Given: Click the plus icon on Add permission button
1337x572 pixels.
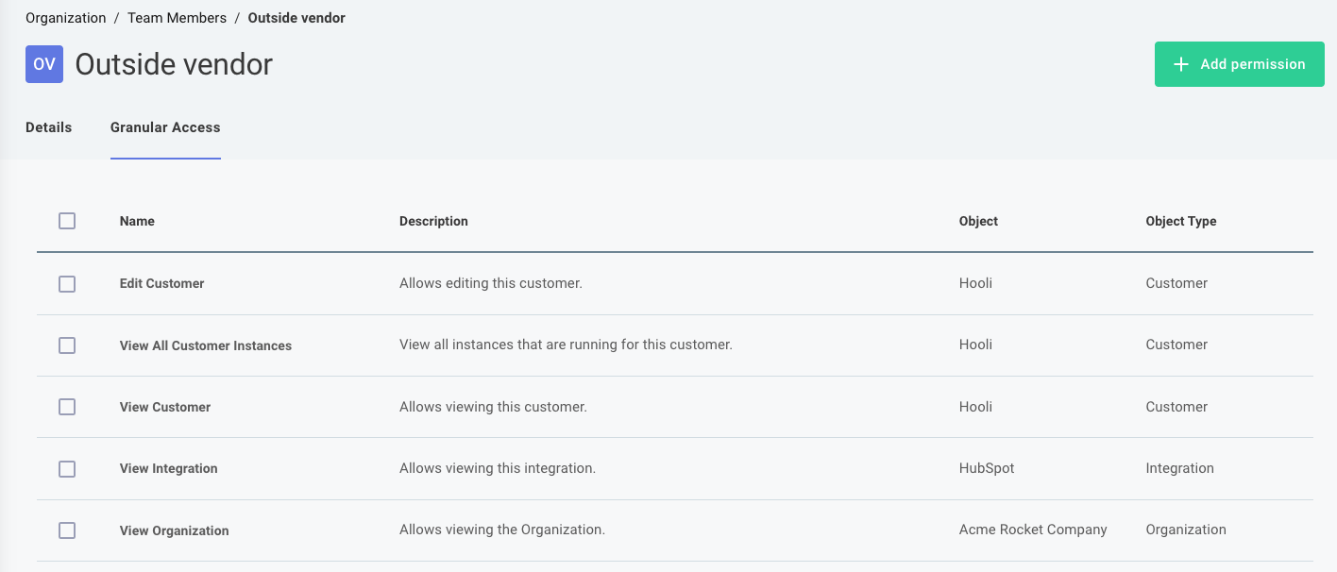Looking at the screenshot, I should [x=1179, y=64].
